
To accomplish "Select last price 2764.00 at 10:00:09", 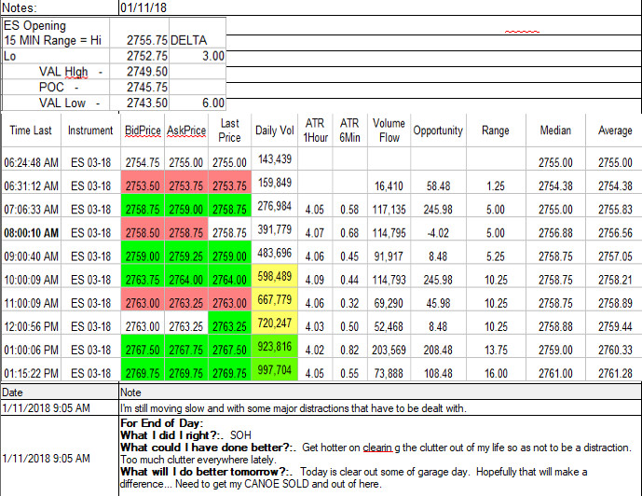I will (x=230, y=276).
